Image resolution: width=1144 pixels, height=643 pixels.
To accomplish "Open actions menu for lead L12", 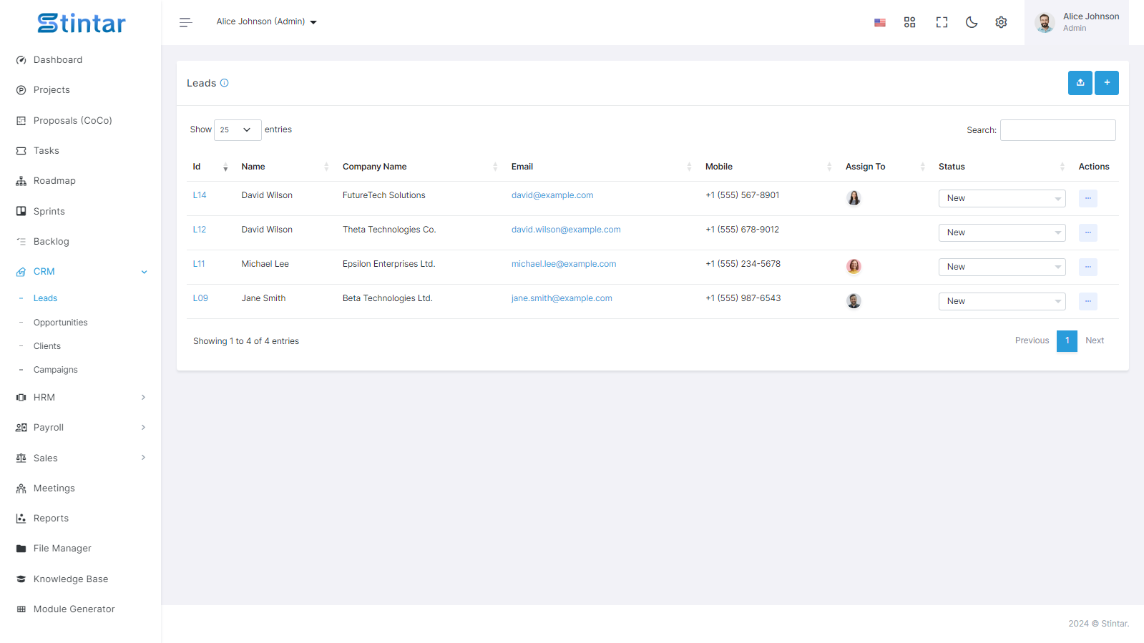I will 1088,232.
